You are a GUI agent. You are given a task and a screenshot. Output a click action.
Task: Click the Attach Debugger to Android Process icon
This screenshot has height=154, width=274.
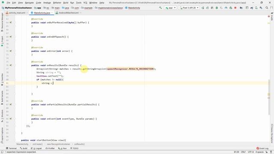[x=231, y=8]
